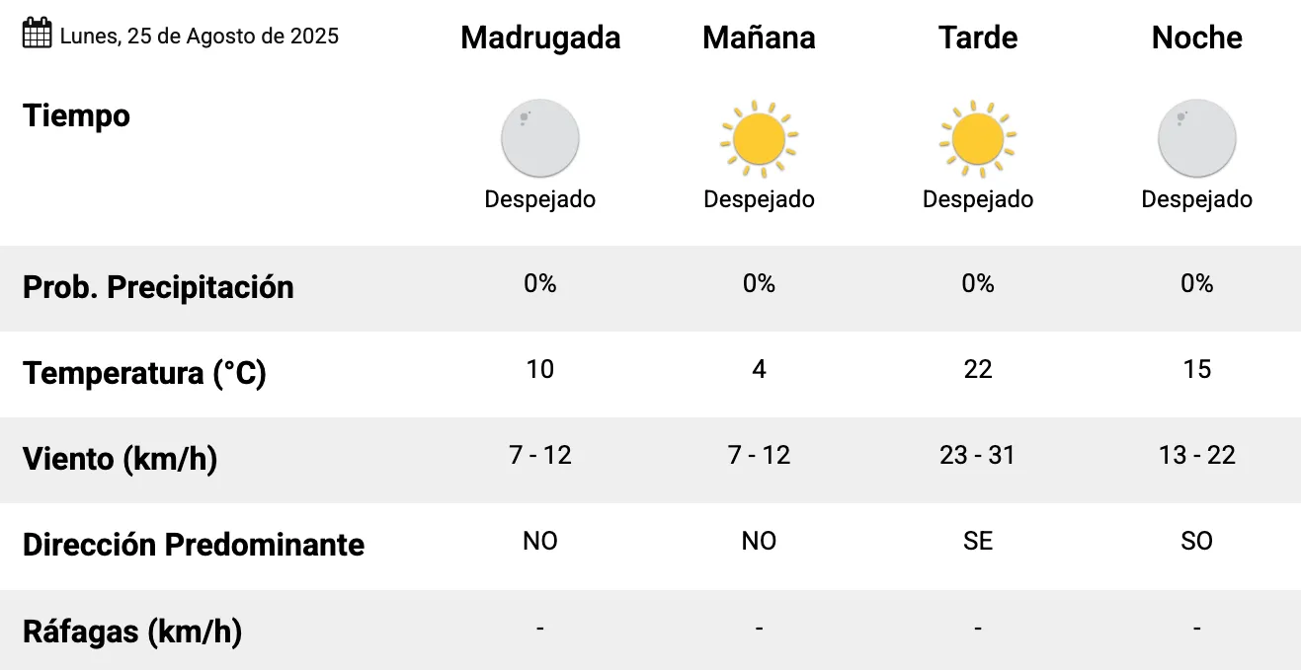The width and height of the screenshot is (1301, 670).
Task: Select the Noche column header
Action: click(x=1196, y=37)
